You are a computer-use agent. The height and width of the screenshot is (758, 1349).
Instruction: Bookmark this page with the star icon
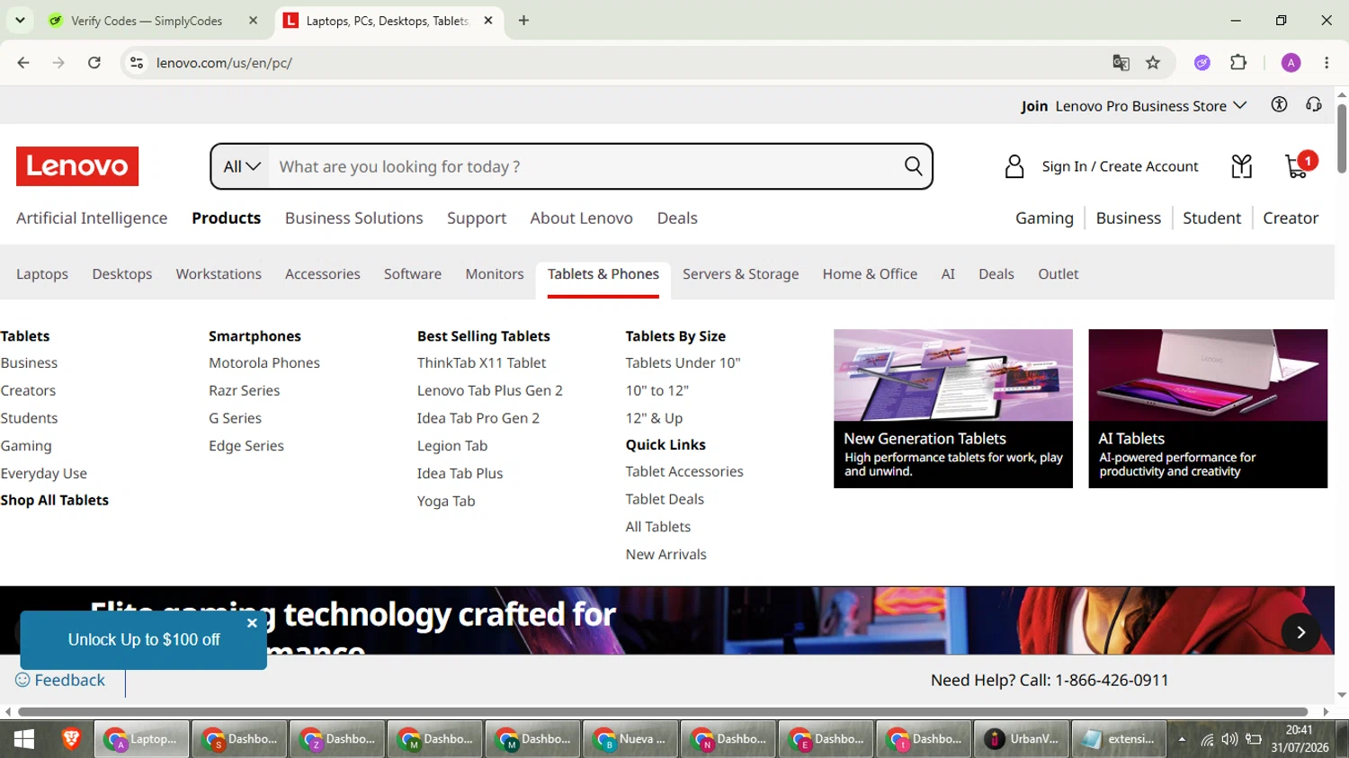(1153, 63)
